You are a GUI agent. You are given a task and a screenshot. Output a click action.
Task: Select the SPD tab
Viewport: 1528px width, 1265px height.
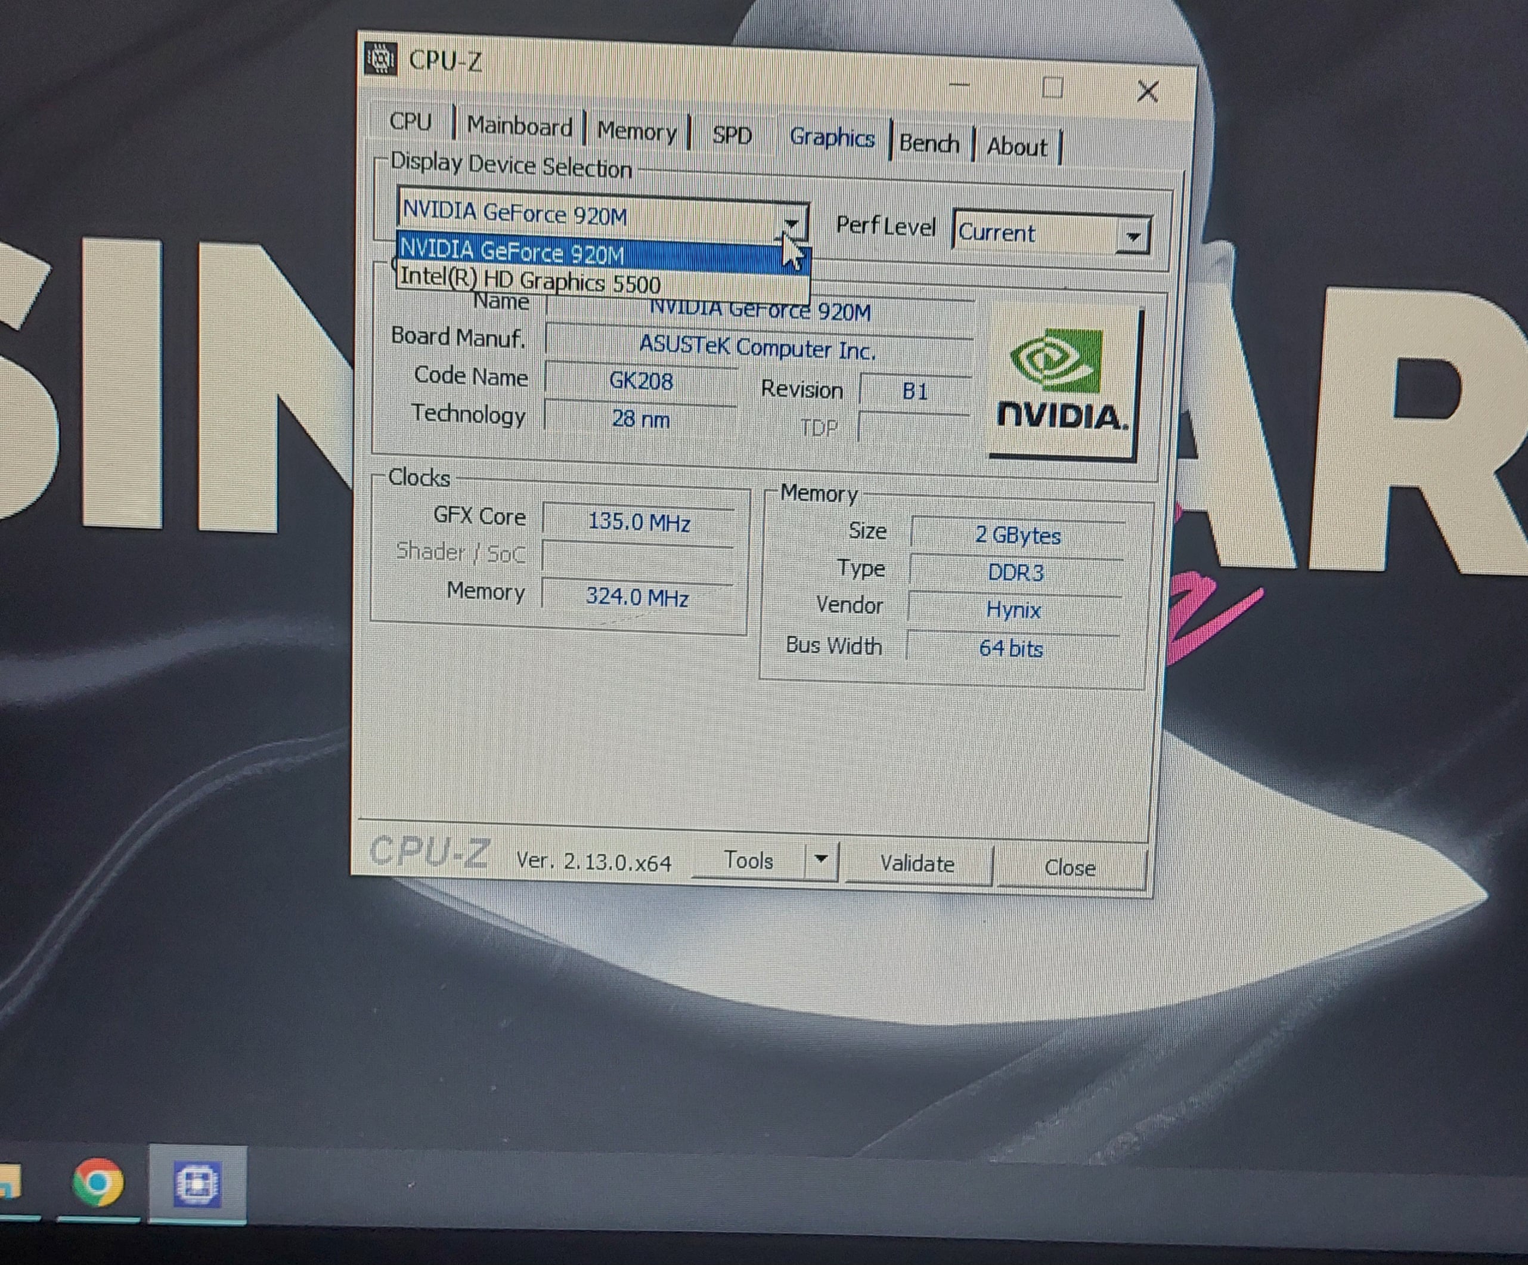click(x=732, y=135)
